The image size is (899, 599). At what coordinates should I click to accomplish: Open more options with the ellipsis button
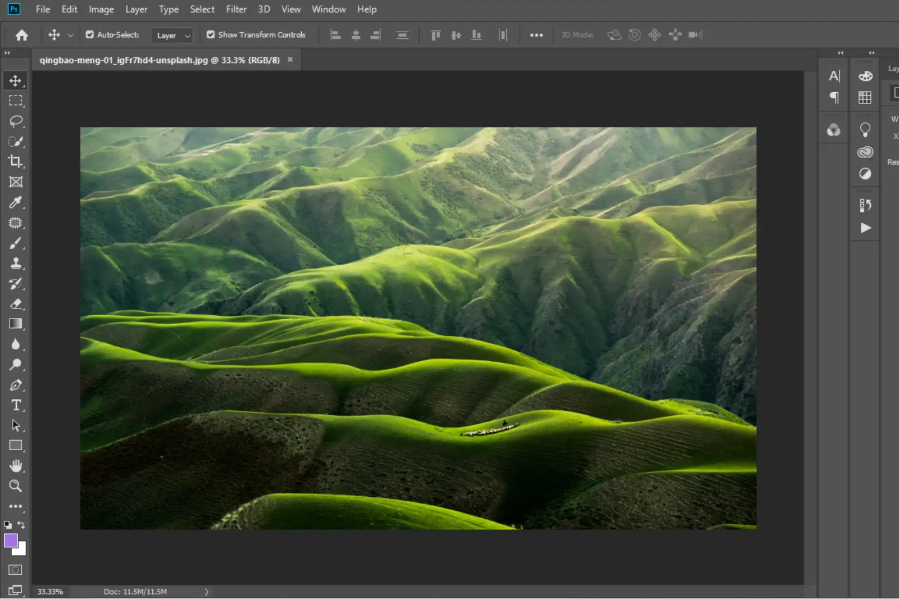tap(537, 35)
